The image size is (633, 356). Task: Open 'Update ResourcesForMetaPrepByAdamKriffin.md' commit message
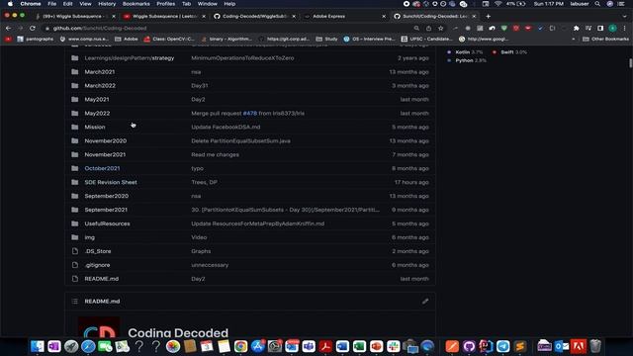(257, 223)
